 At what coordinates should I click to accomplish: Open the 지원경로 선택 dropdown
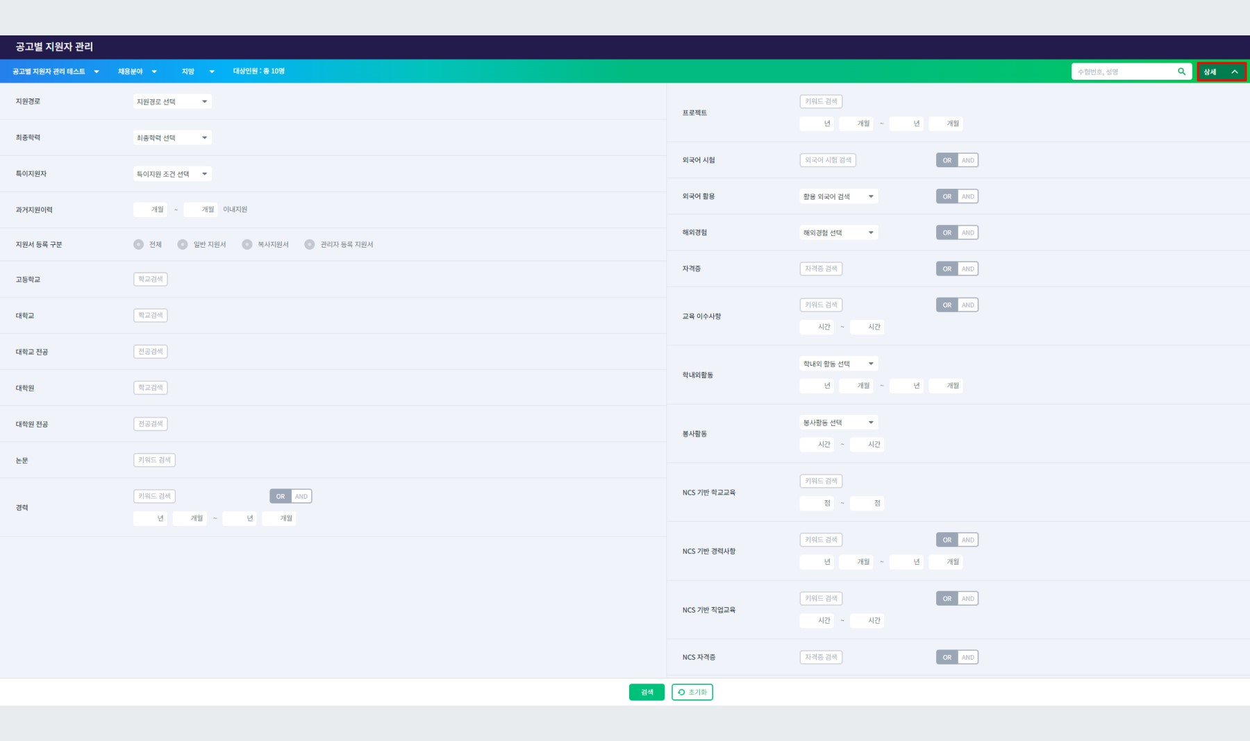pyautogui.click(x=172, y=101)
